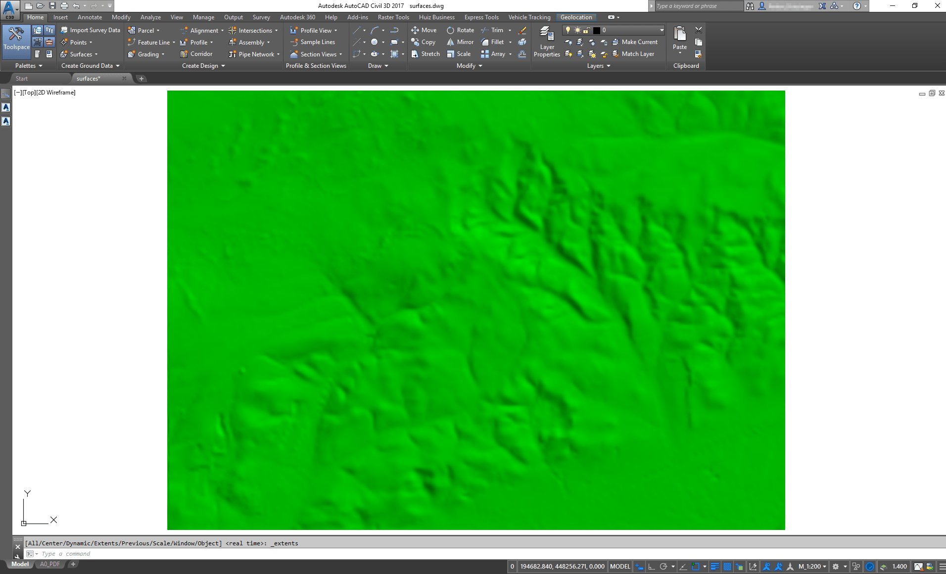Click the Section Views button
The image size is (946, 574).
pos(316,54)
